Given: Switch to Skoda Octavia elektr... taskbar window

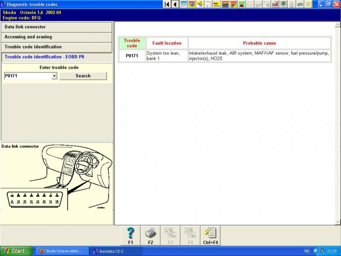Looking at the screenshot, I should (61, 251).
